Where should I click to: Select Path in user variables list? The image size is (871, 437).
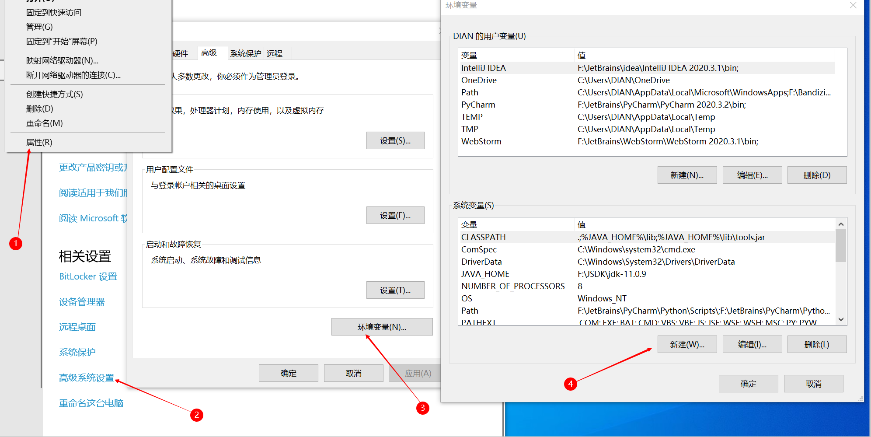pos(647,92)
